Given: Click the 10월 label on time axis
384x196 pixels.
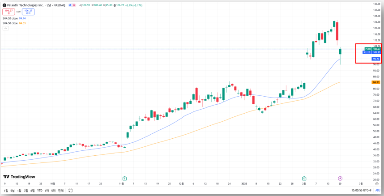Looking at the screenshot, I should point(53,183).
